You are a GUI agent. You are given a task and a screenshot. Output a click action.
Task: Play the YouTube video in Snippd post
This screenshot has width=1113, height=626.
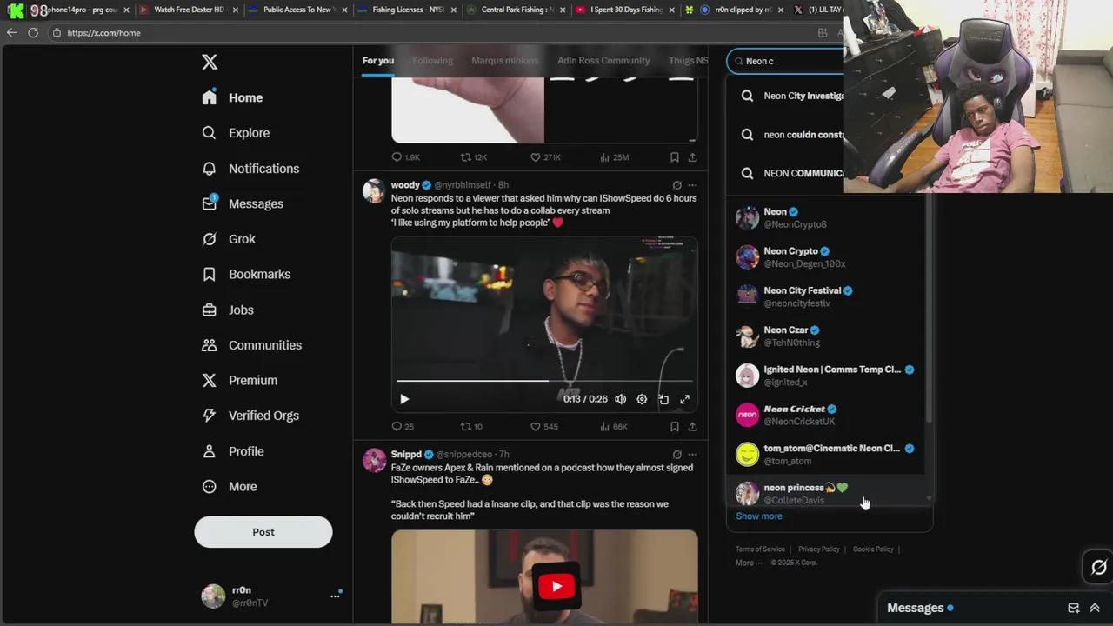pyautogui.click(x=556, y=586)
